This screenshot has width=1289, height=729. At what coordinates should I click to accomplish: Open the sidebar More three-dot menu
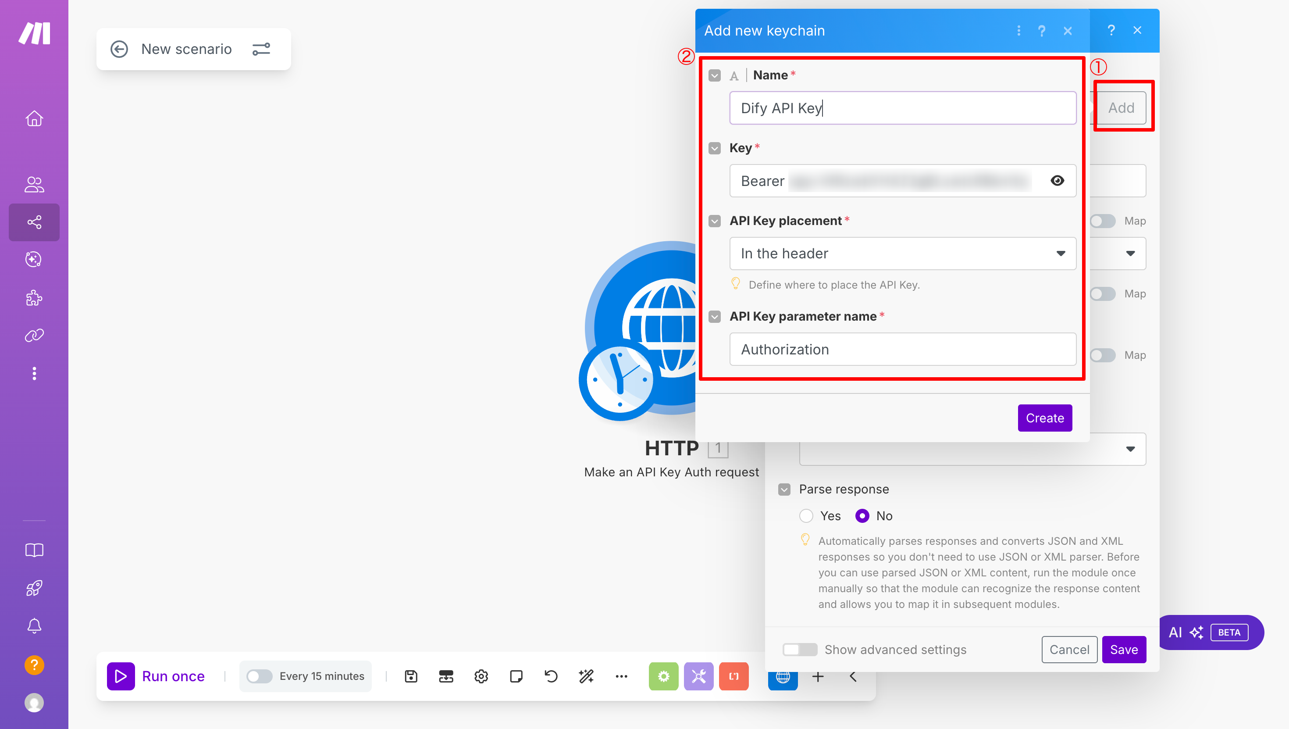coord(34,374)
